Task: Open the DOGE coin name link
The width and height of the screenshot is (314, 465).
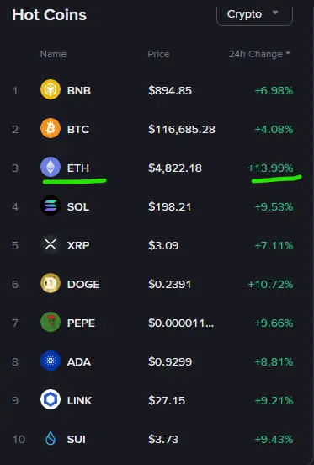Action: [83, 285]
